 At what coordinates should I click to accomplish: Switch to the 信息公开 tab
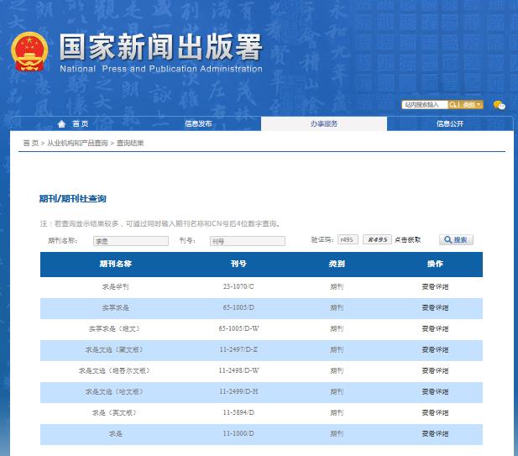(x=450, y=124)
